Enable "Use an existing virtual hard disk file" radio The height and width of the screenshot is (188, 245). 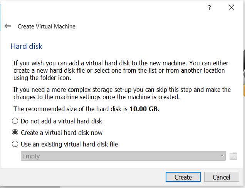(x=15, y=144)
